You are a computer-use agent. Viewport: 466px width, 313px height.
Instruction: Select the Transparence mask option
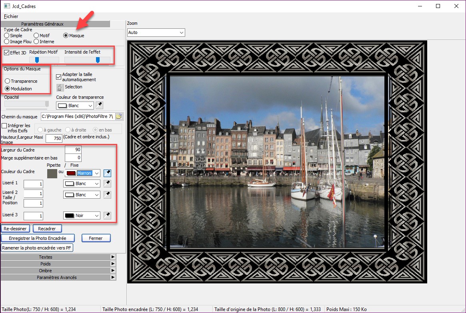[8, 81]
